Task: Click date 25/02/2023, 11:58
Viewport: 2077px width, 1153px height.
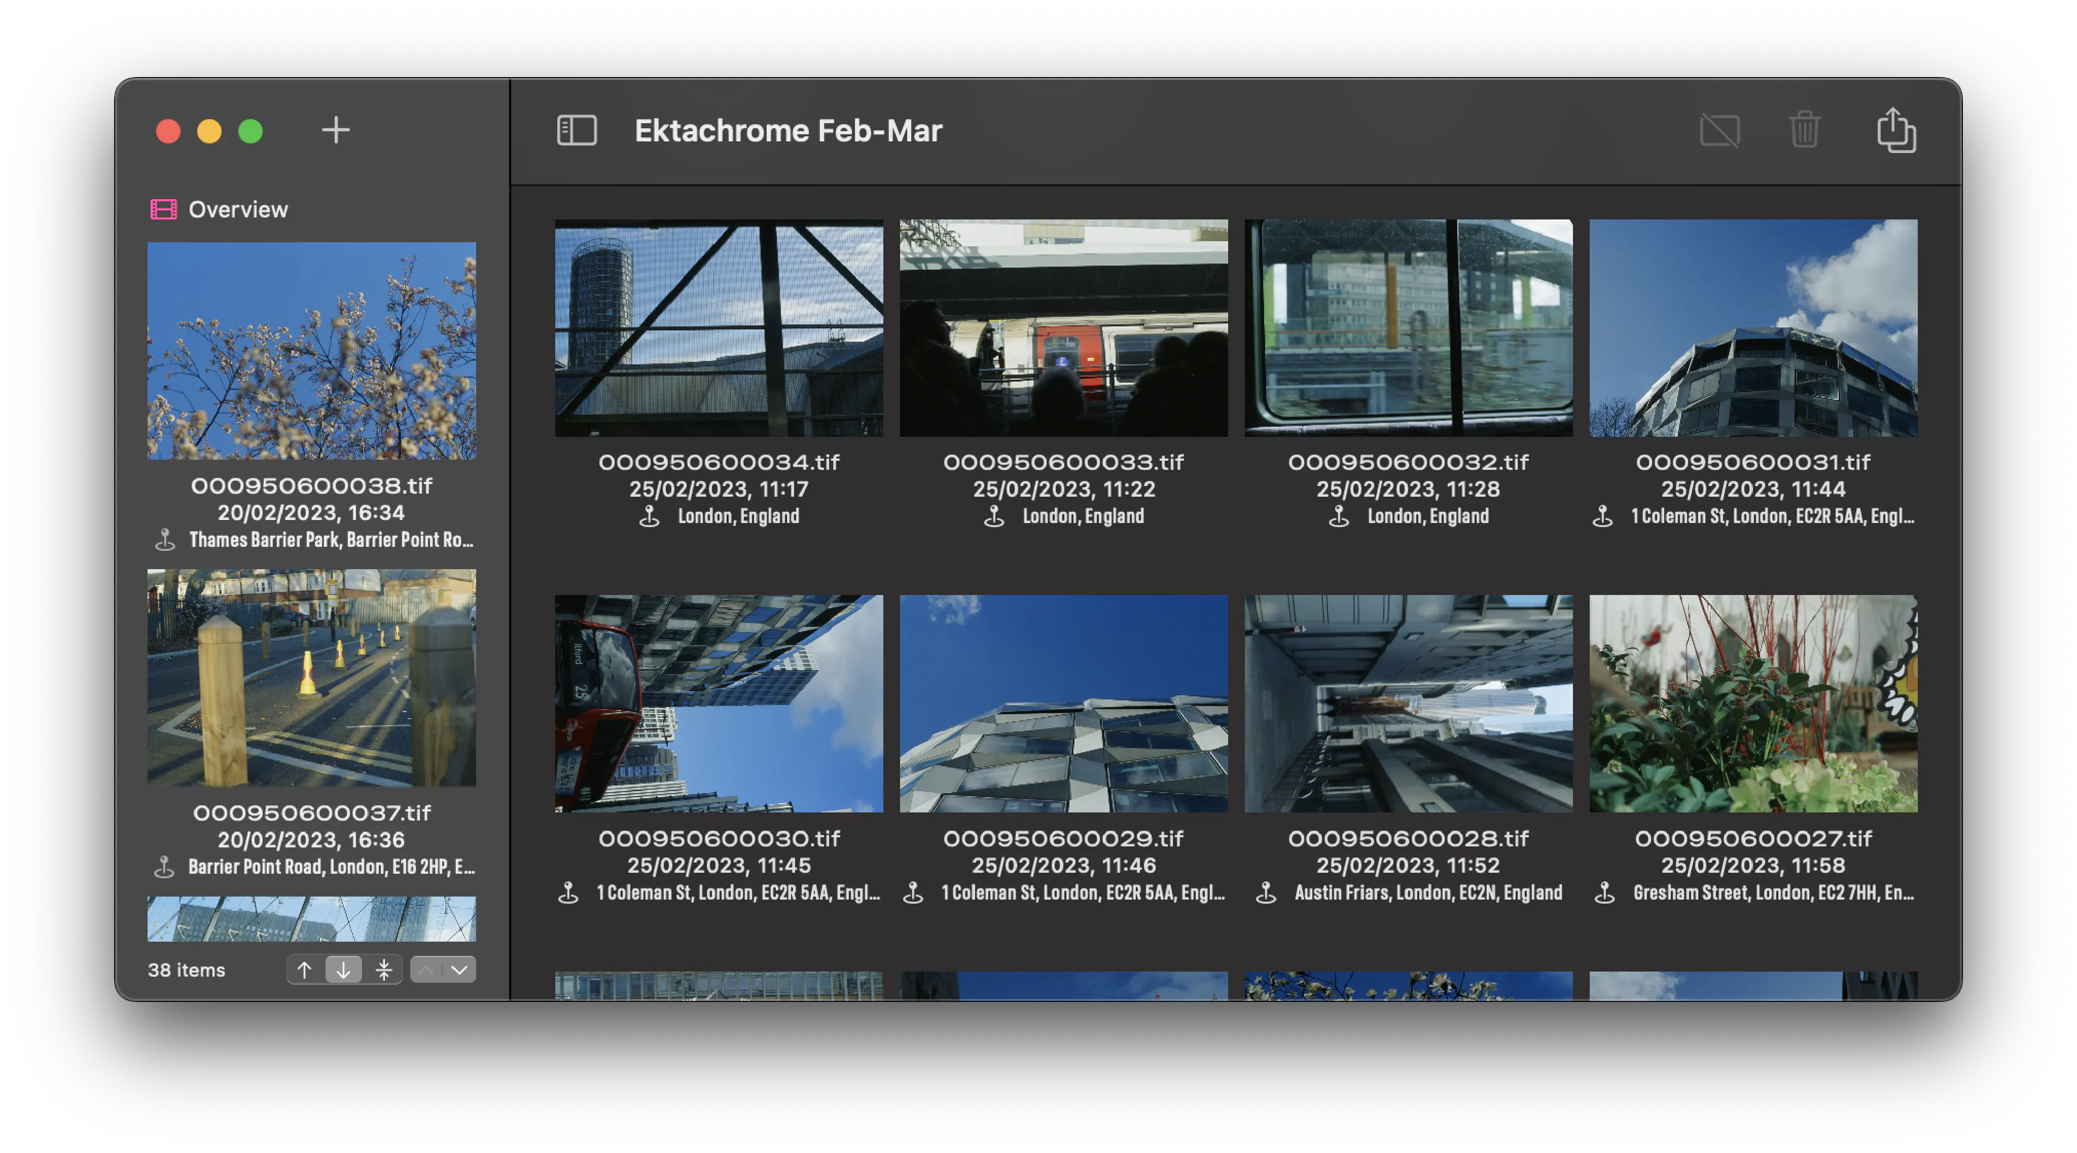Action: tap(1753, 866)
